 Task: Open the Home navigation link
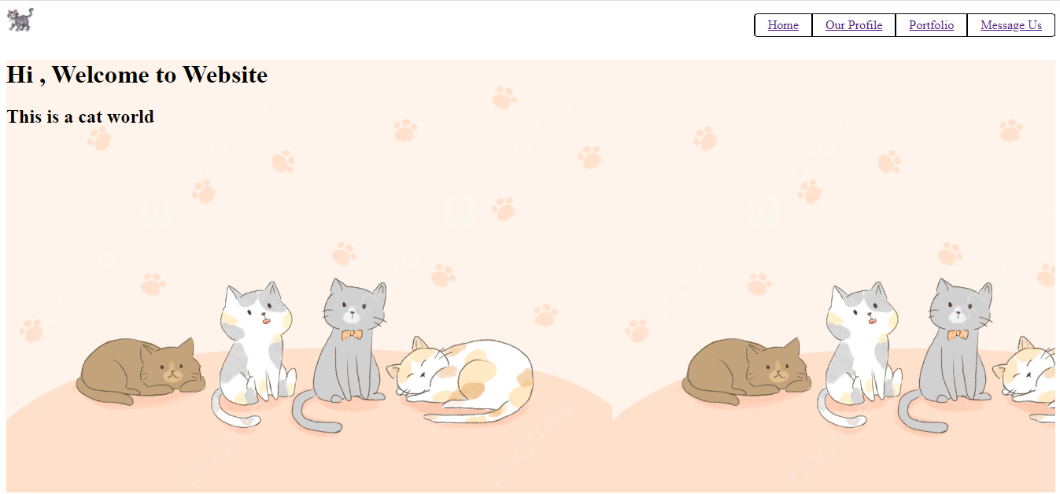pos(783,25)
